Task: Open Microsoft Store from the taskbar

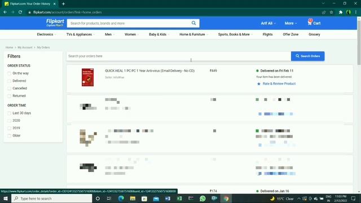Action: pyautogui.click(x=144, y=198)
